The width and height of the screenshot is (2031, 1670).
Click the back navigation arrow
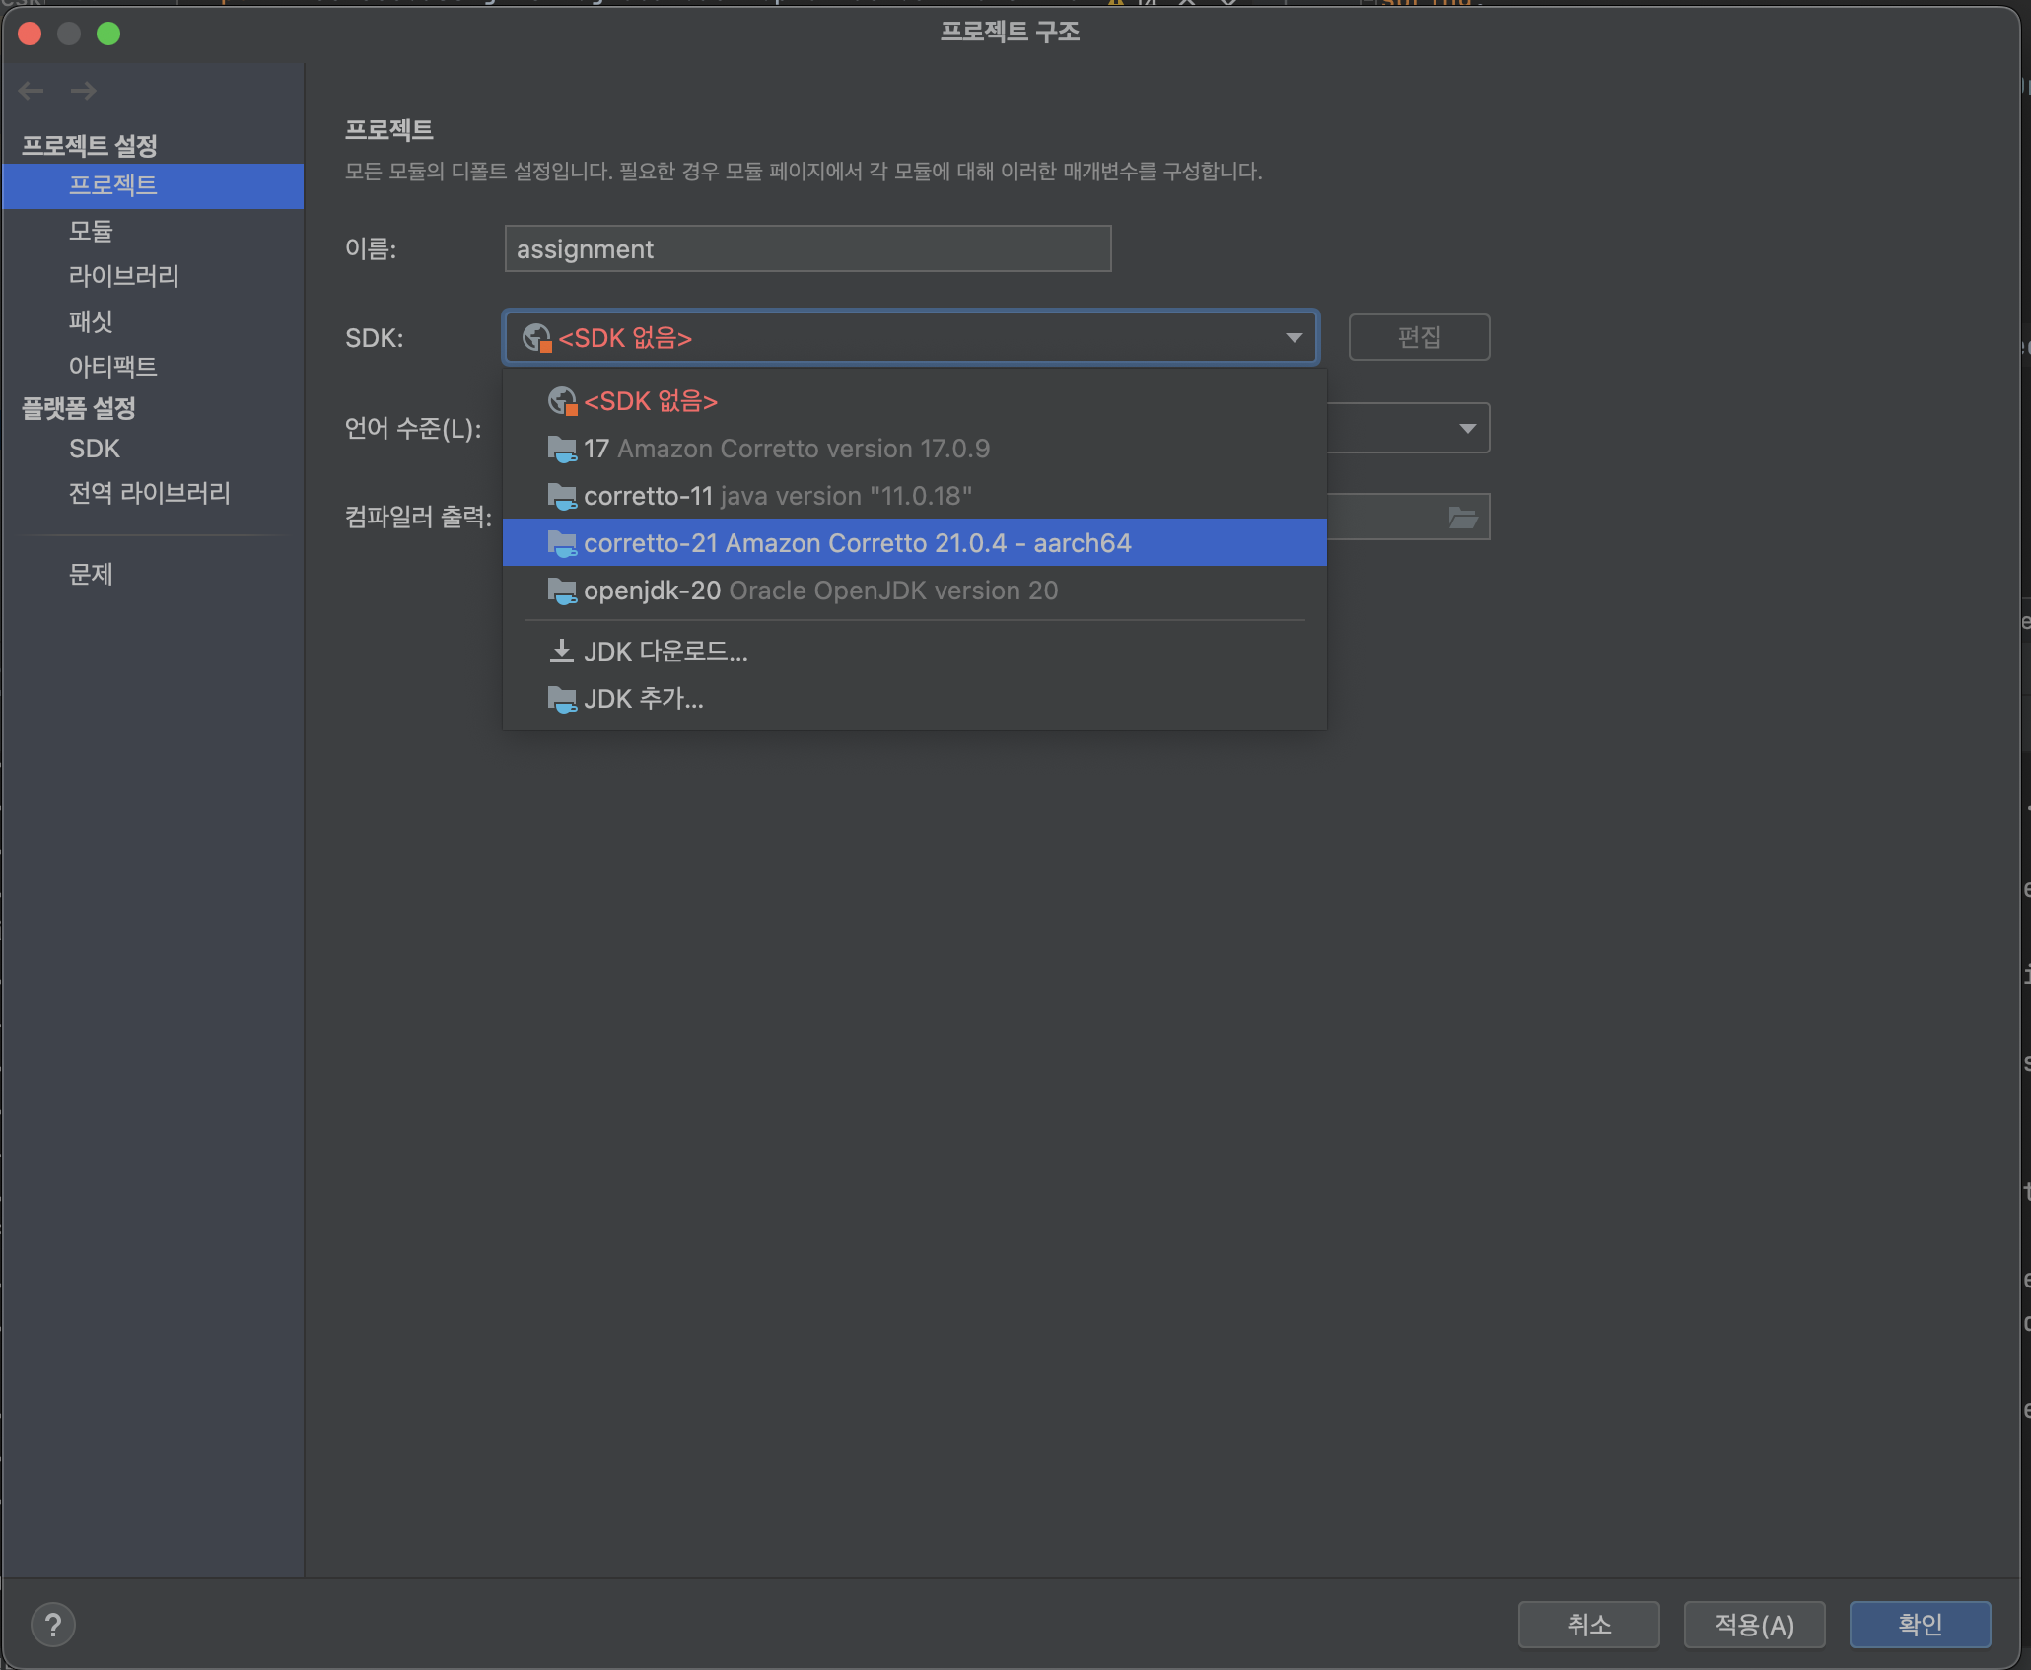(x=32, y=91)
